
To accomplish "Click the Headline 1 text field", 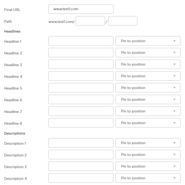I will click(x=81, y=41).
